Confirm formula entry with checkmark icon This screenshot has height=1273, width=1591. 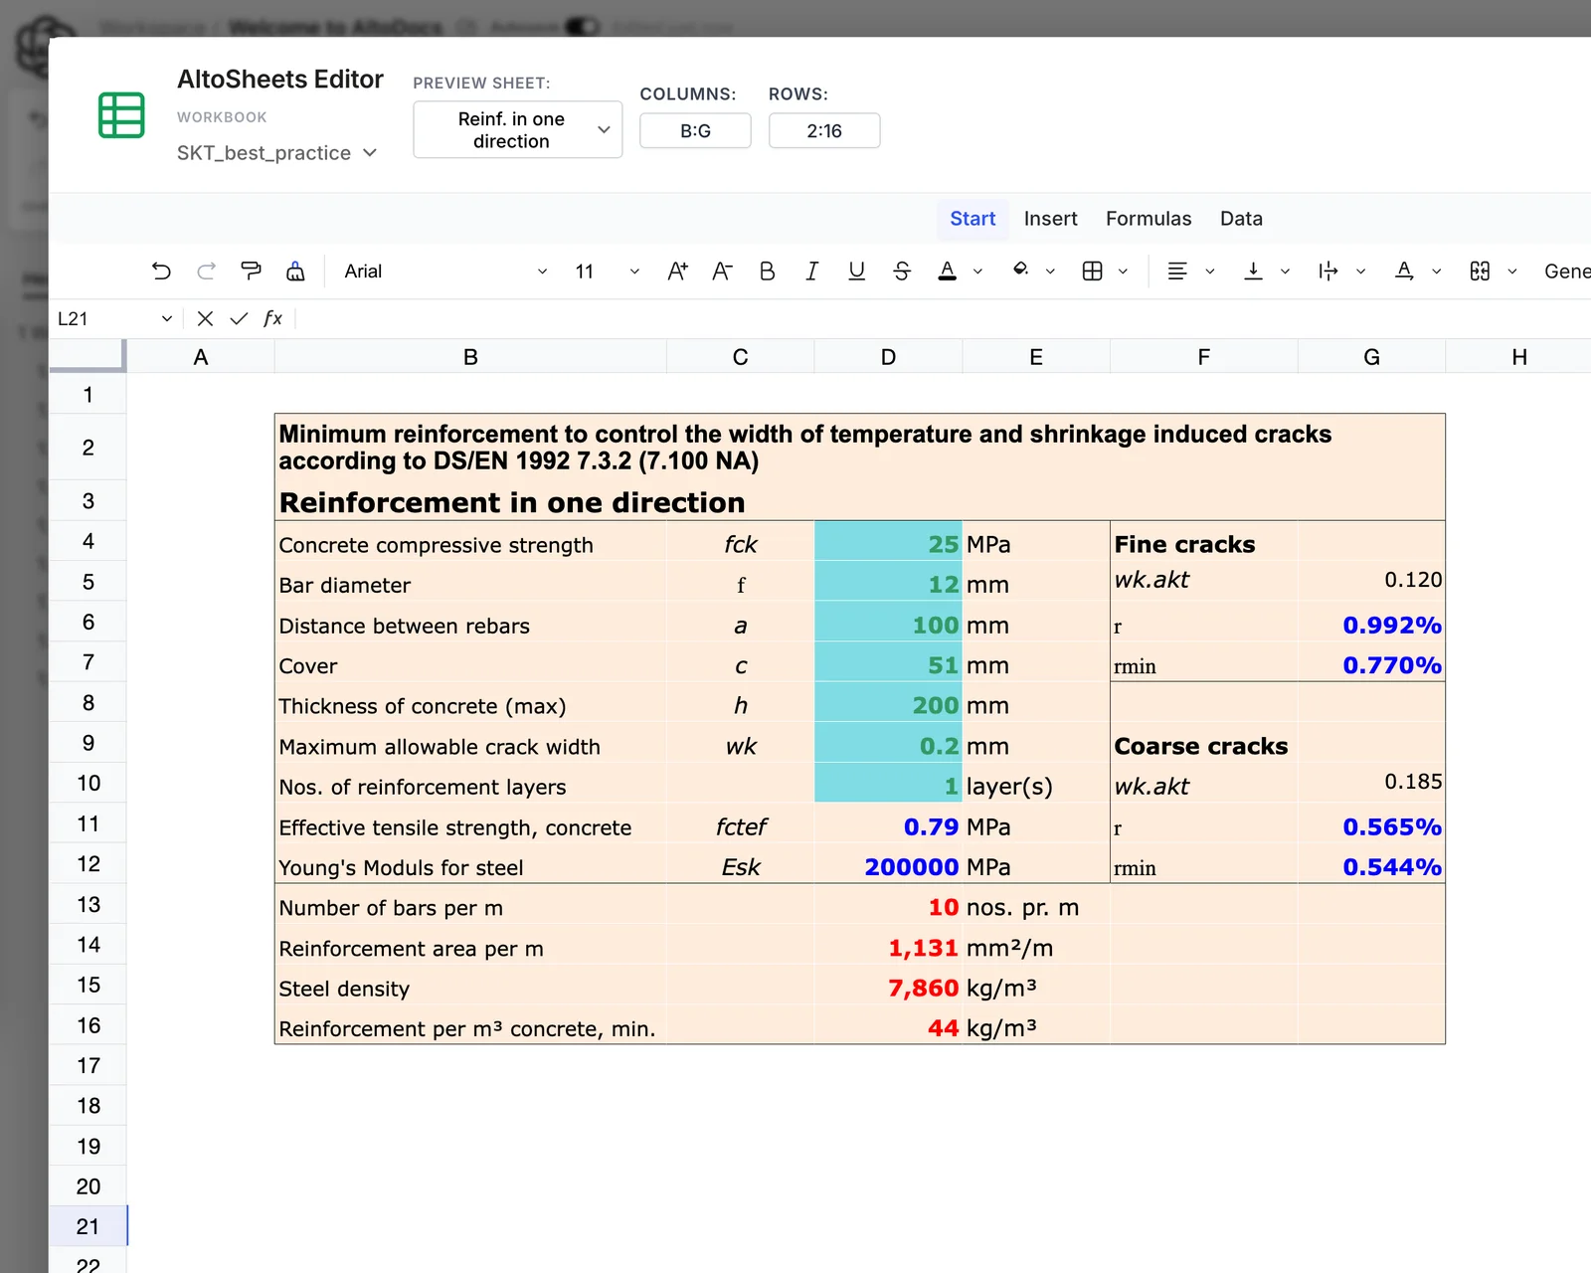point(239,318)
